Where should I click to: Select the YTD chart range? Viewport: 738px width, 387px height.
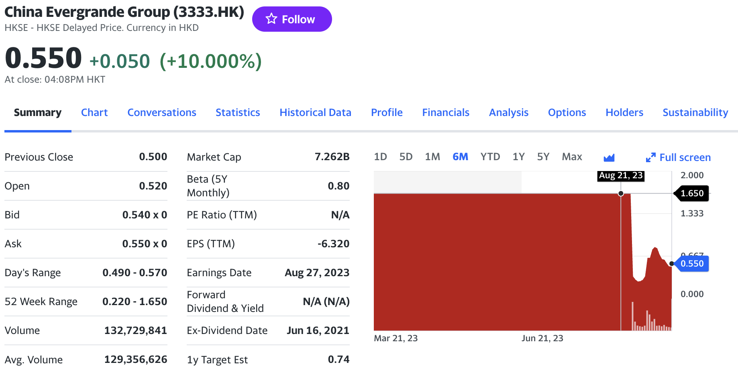tap(490, 157)
